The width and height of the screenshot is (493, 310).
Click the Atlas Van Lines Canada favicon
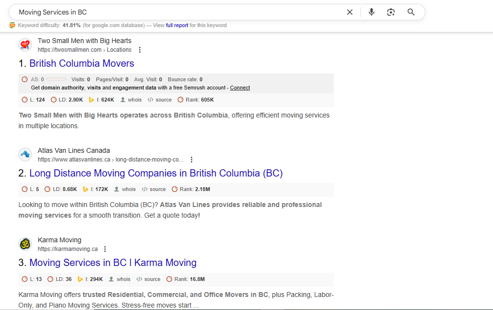[x=25, y=155]
